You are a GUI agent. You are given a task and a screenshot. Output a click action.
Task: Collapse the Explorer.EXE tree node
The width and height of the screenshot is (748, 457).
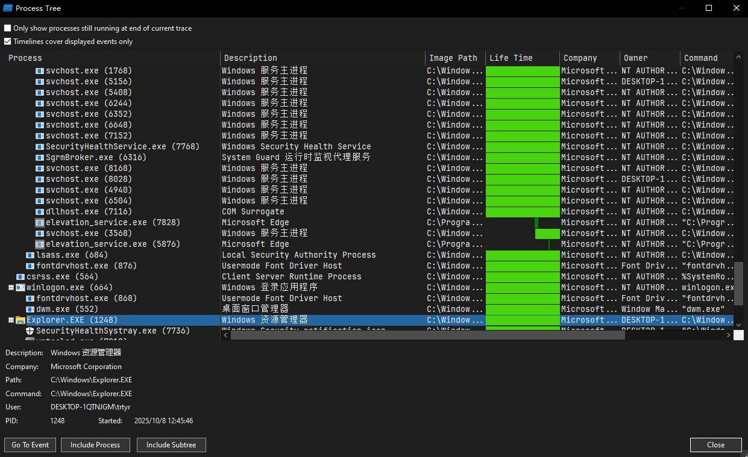tap(11, 320)
